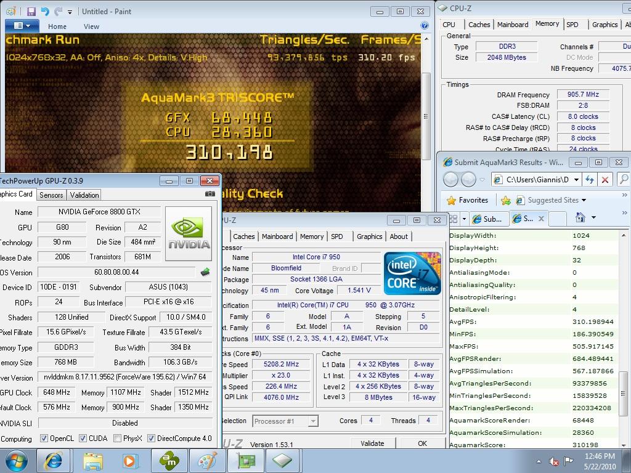The width and height of the screenshot is (631, 473).
Task: Open the Customize Quick Access Toolbar arrow in Paint
Action: [70, 12]
